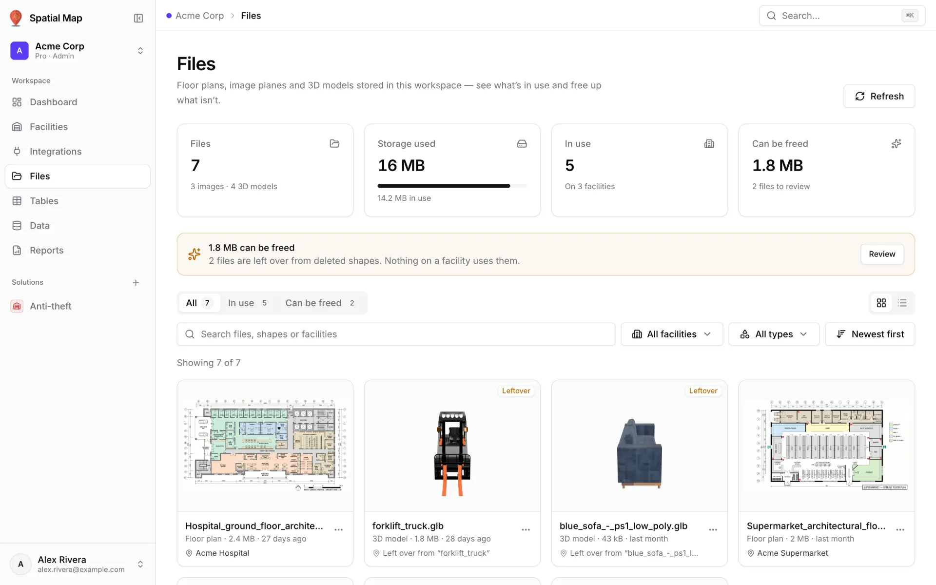Screen dimensions: 936x585
Task: Select the Can be freed tab
Action: [x=320, y=303]
